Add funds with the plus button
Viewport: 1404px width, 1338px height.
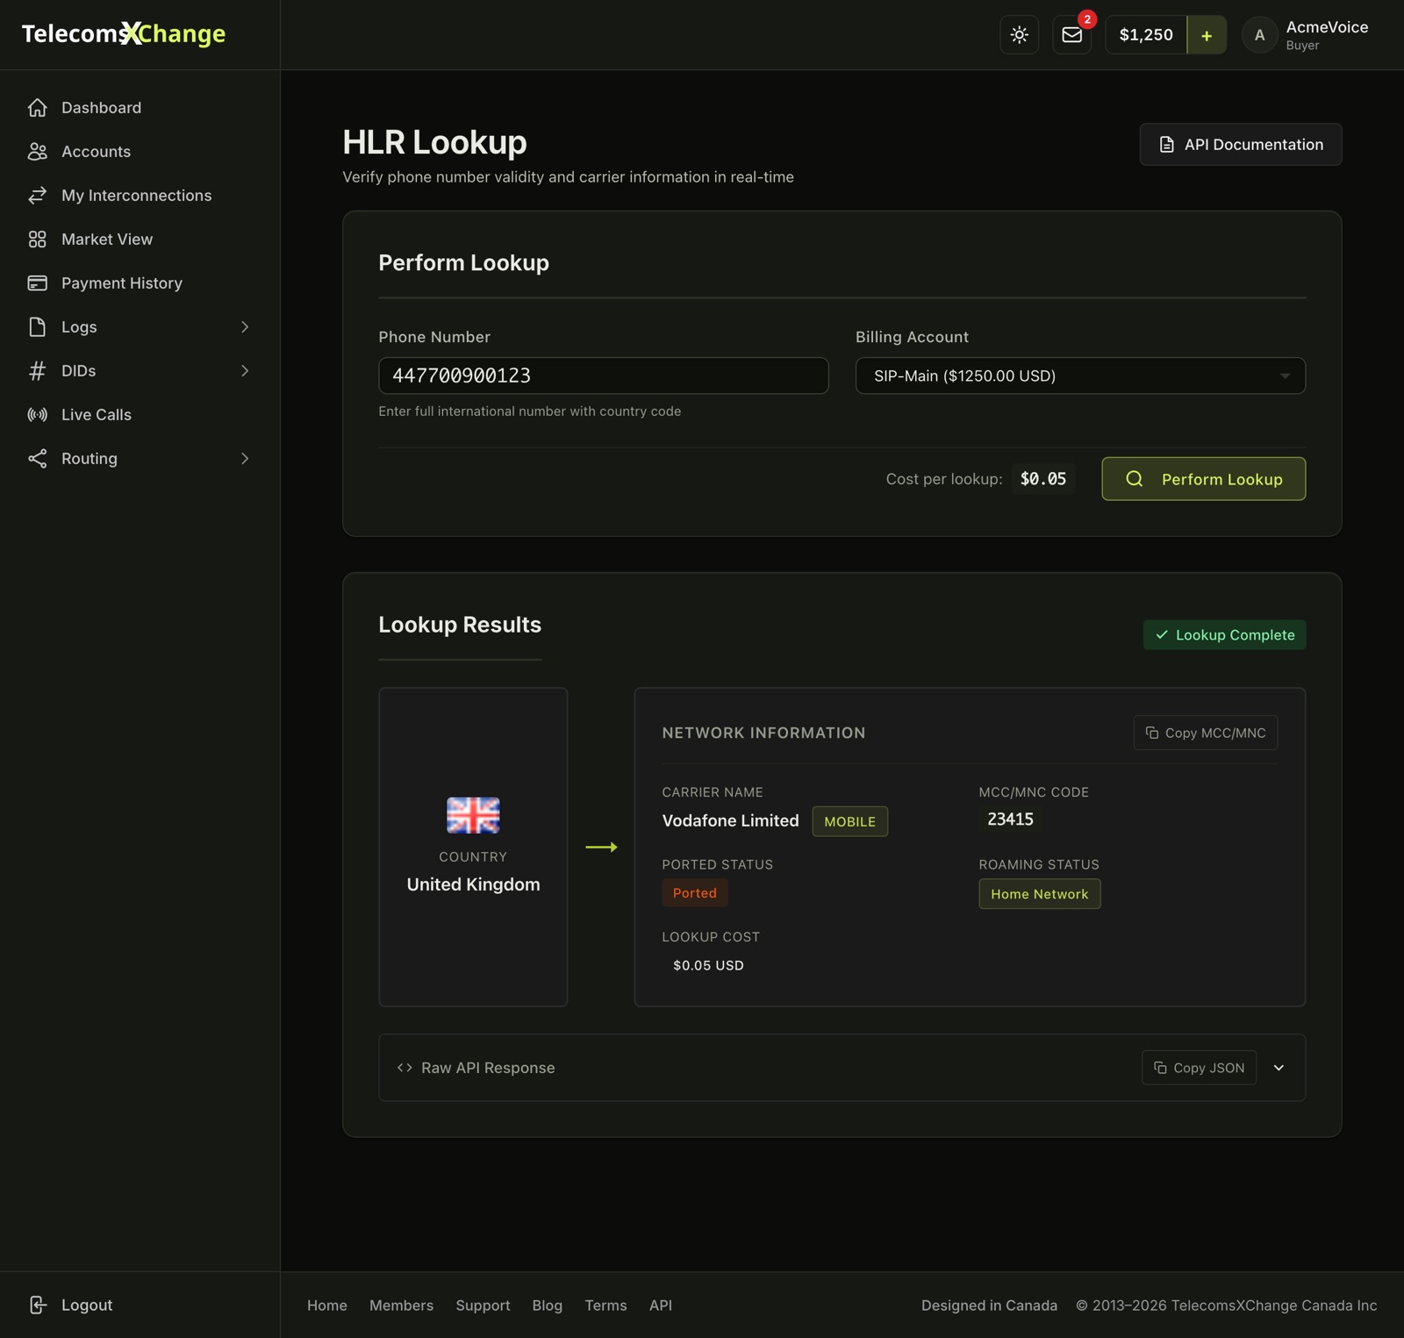[x=1207, y=35]
